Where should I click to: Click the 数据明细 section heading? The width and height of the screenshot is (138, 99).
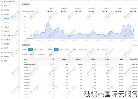click(26, 45)
